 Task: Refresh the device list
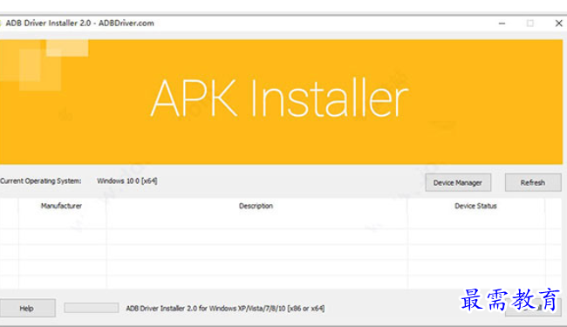coord(533,182)
